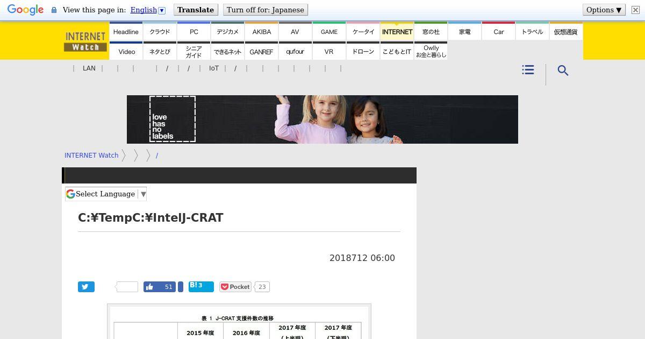
Task: Open the Headline tab
Action: 126,32
